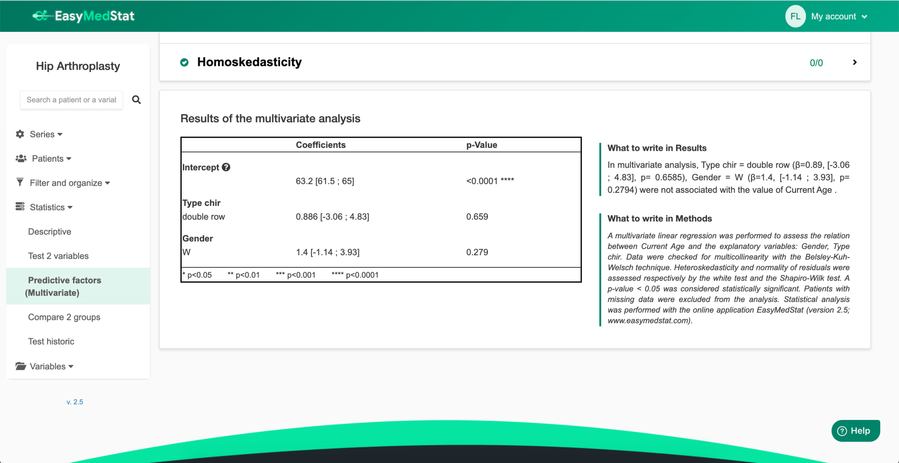Click the Homoskedasticity green check icon
Screen dimensions: 899x463
pos(184,62)
